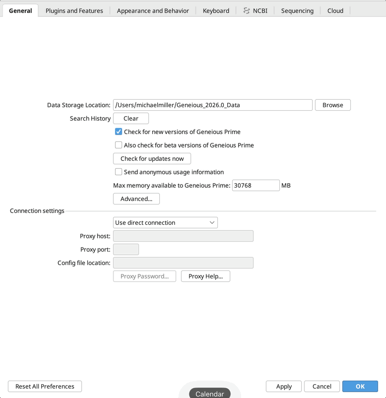Click the Calendar button at the bottom

pyautogui.click(x=209, y=394)
